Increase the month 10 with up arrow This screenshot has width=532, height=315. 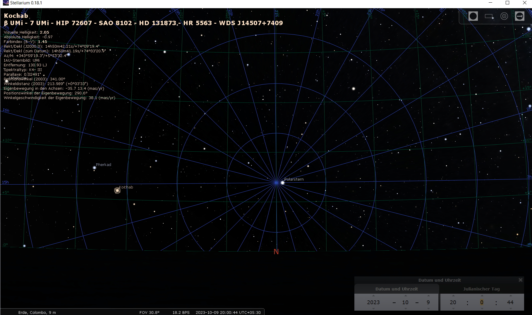[405, 296]
